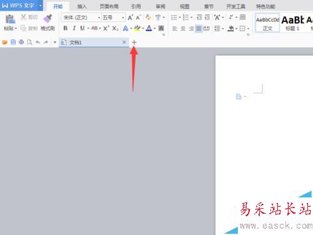Viewport: 313px width, 235px height.
Task: Apply the 标题 1 heading style
Action: coord(292,23)
